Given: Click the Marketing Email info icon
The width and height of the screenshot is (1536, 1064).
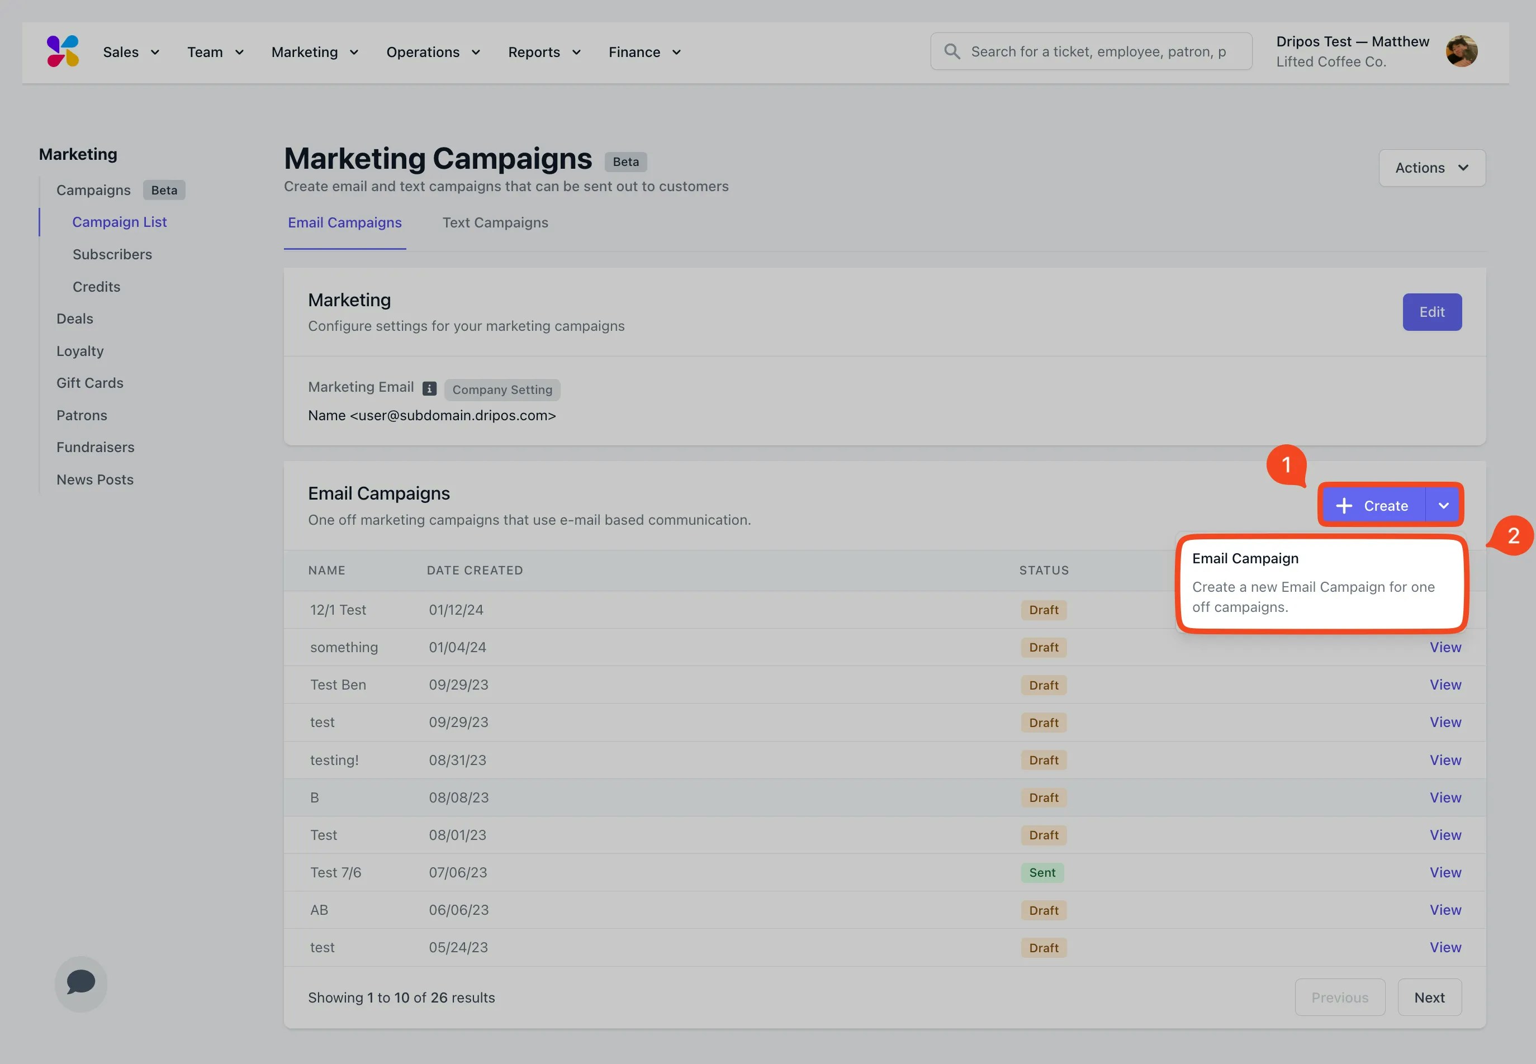Looking at the screenshot, I should 429,389.
